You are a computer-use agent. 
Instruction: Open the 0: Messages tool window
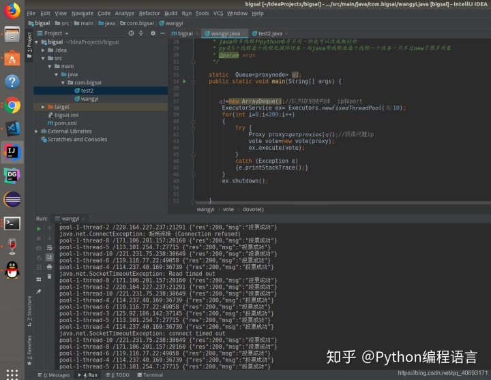tap(54, 375)
